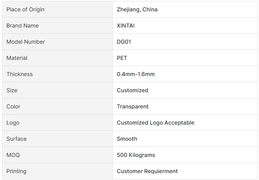Screen dimensions: 259x180
Task: Click the 'Model Number' label
Action: point(26,42)
